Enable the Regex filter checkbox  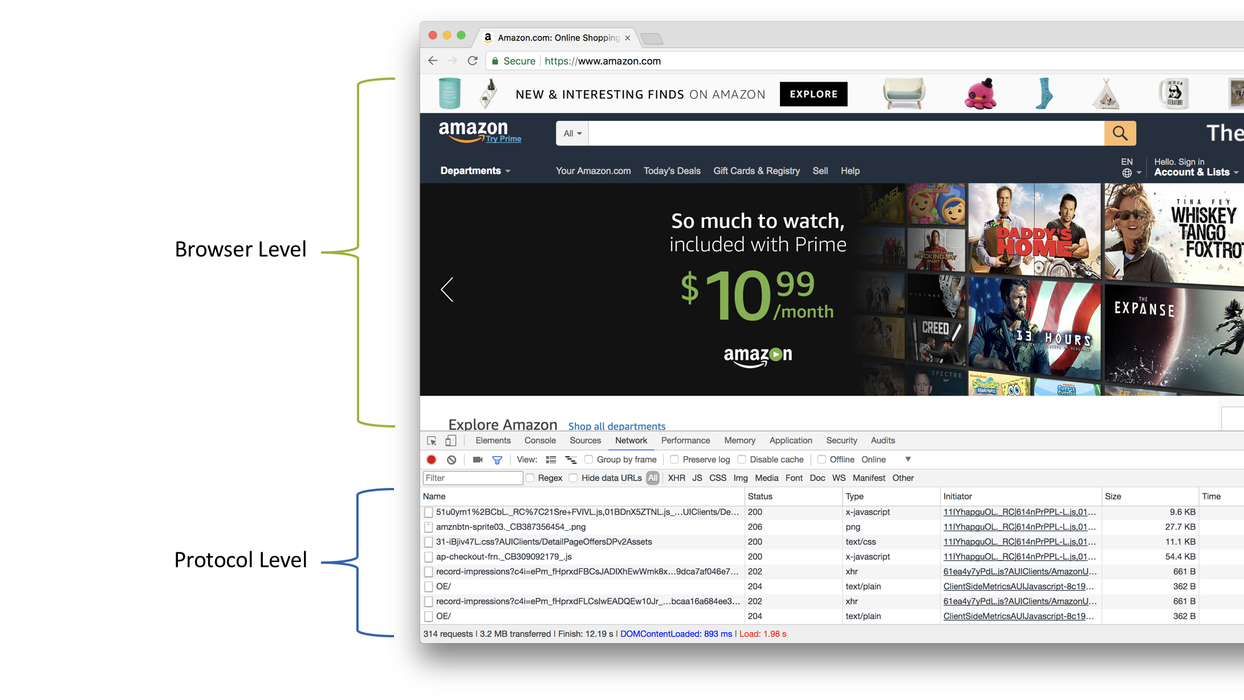[x=530, y=478]
